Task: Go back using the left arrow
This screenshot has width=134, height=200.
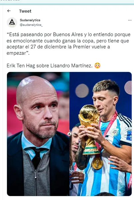Action: 9,11
